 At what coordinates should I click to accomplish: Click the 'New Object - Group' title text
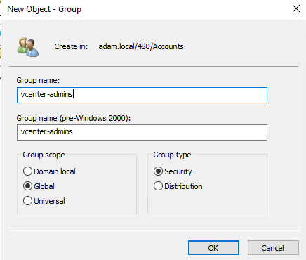pyautogui.click(x=44, y=9)
